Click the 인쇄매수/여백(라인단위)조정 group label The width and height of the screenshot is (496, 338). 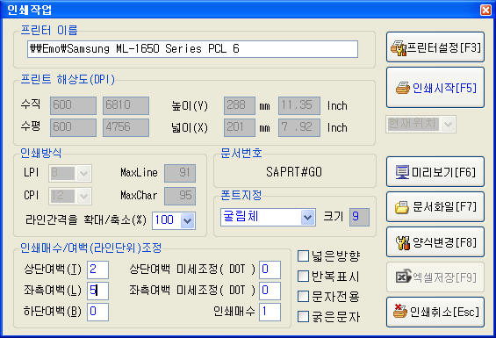click(x=91, y=248)
